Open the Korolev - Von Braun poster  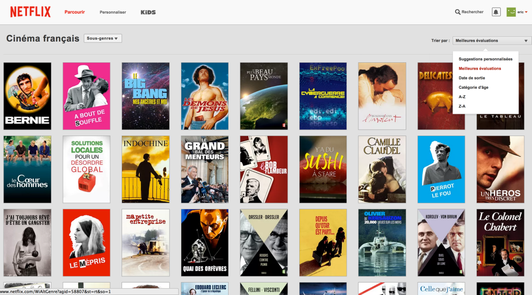441,243
